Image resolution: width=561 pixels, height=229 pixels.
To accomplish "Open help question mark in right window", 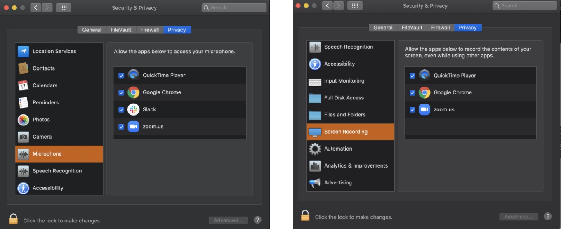I will [548, 216].
